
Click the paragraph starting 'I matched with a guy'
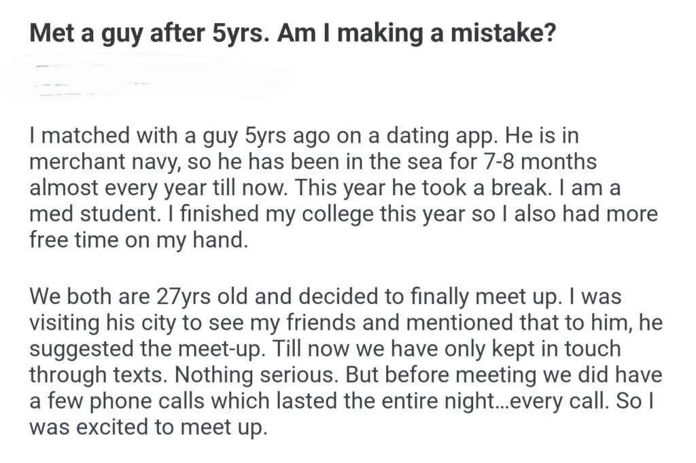click(340, 188)
